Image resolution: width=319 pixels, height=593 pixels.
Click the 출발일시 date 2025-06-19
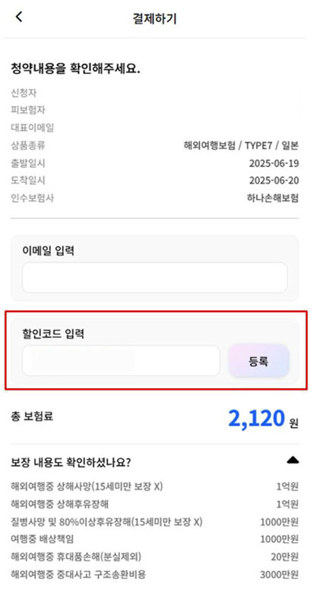pos(273,164)
